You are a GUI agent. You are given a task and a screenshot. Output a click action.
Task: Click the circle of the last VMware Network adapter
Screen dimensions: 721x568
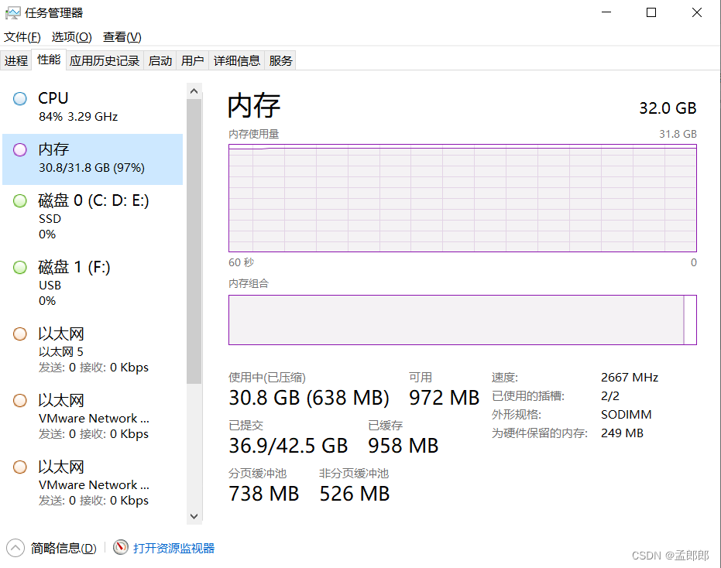tap(20, 467)
